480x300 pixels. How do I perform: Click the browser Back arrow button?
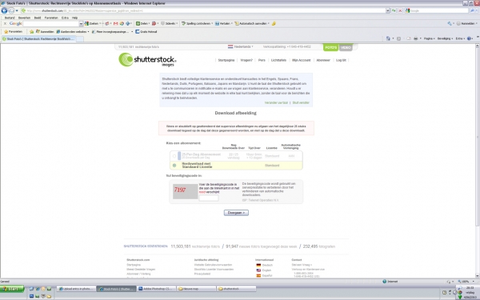pyautogui.click(x=4, y=10)
